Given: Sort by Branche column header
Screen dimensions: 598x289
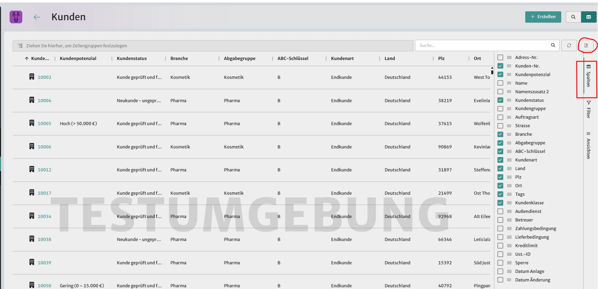Looking at the screenshot, I should pos(179,59).
